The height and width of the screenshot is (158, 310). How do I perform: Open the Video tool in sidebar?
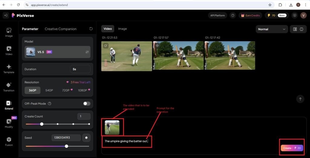[9, 51]
